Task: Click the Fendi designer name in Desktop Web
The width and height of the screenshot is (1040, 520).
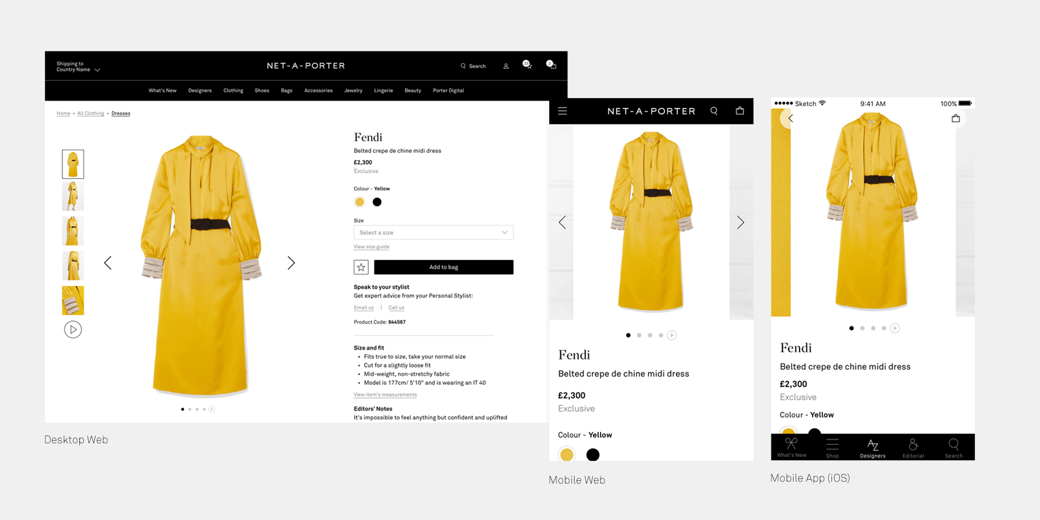Action: tap(368, 137)
